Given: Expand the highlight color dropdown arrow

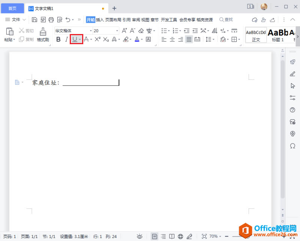Looking at the screenshot, I should pyautogui.click(x=130, y=40).
